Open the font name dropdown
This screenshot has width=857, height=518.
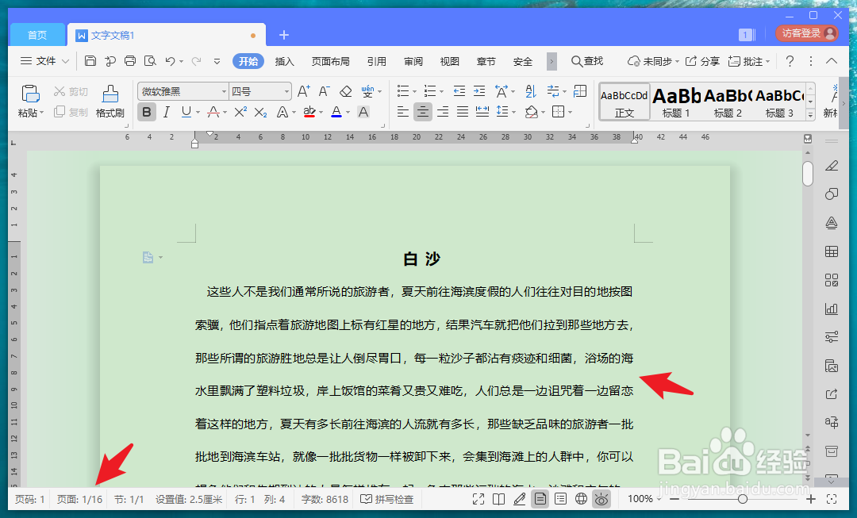[x=224, y=91]
